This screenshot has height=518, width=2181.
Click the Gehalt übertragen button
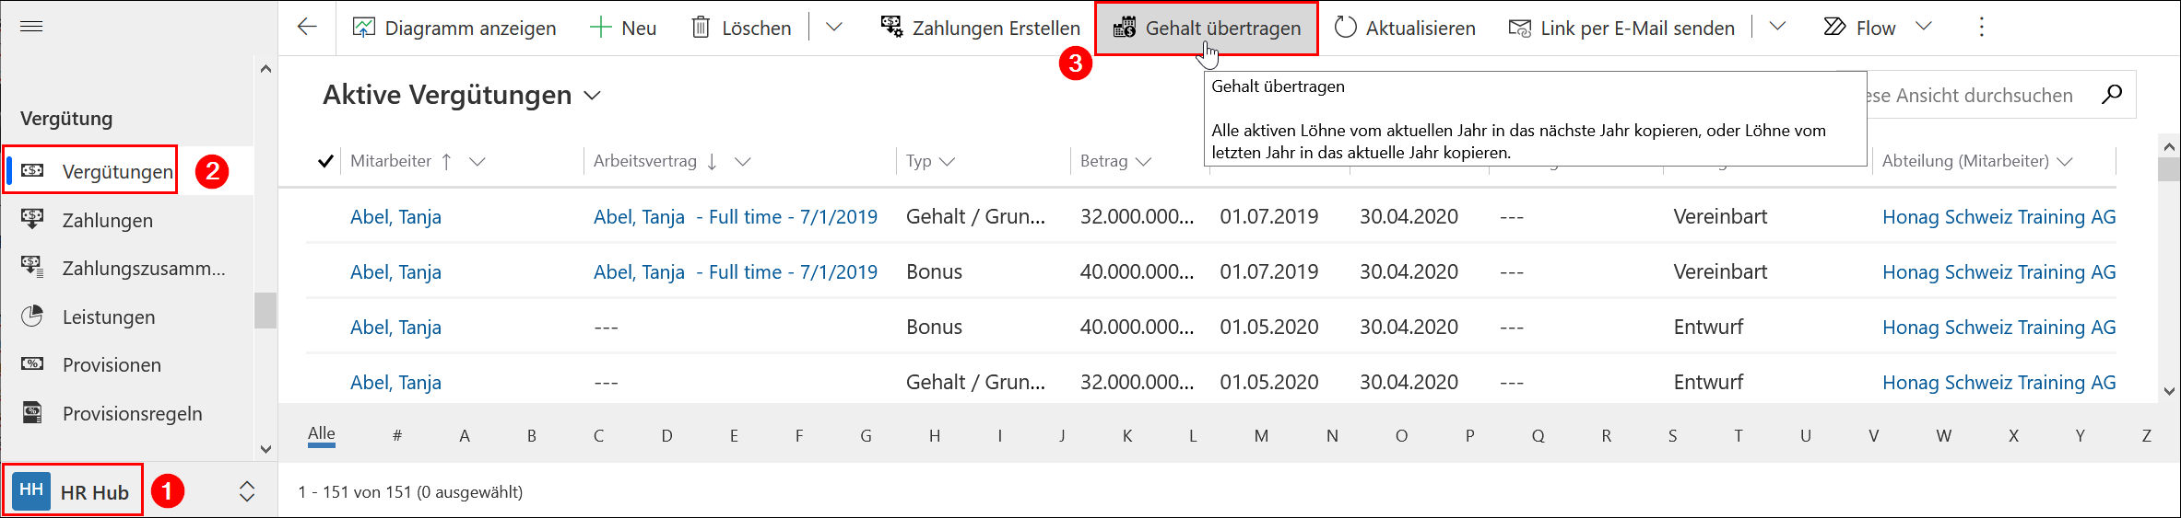[1206, 29]
